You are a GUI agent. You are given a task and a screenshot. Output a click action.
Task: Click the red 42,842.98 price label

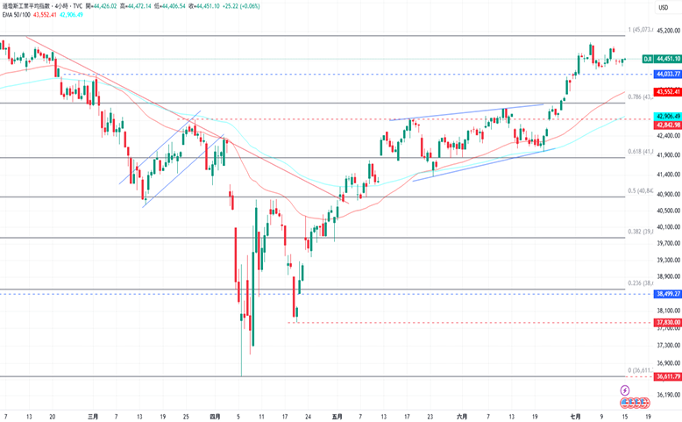(x=668, y=125)
